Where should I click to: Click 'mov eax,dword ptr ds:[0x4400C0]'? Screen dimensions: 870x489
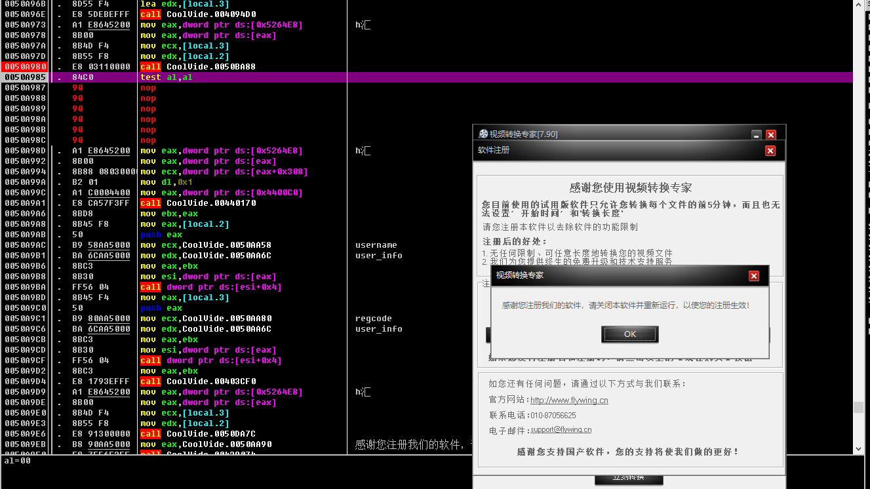tap(222, 193)
